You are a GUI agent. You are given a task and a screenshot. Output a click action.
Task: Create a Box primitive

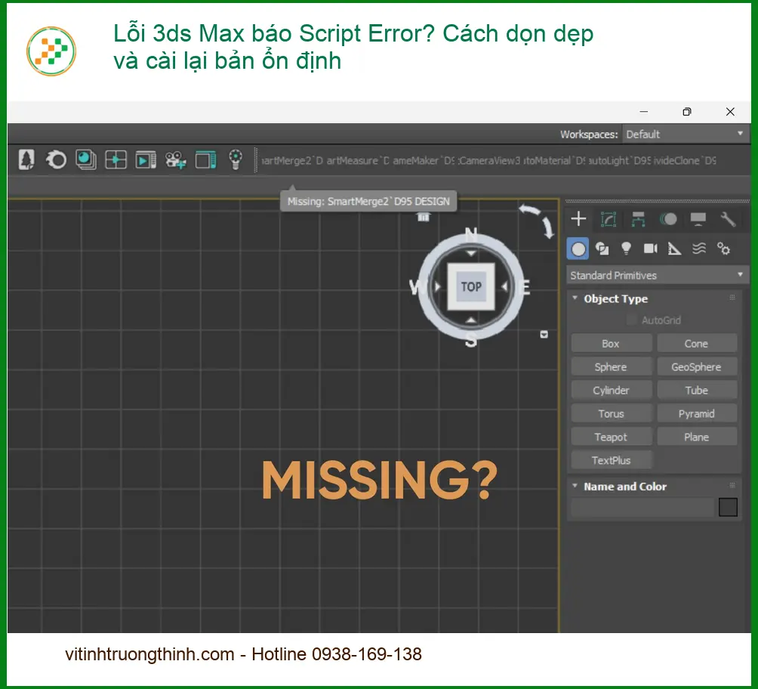(x=611, y=343)
